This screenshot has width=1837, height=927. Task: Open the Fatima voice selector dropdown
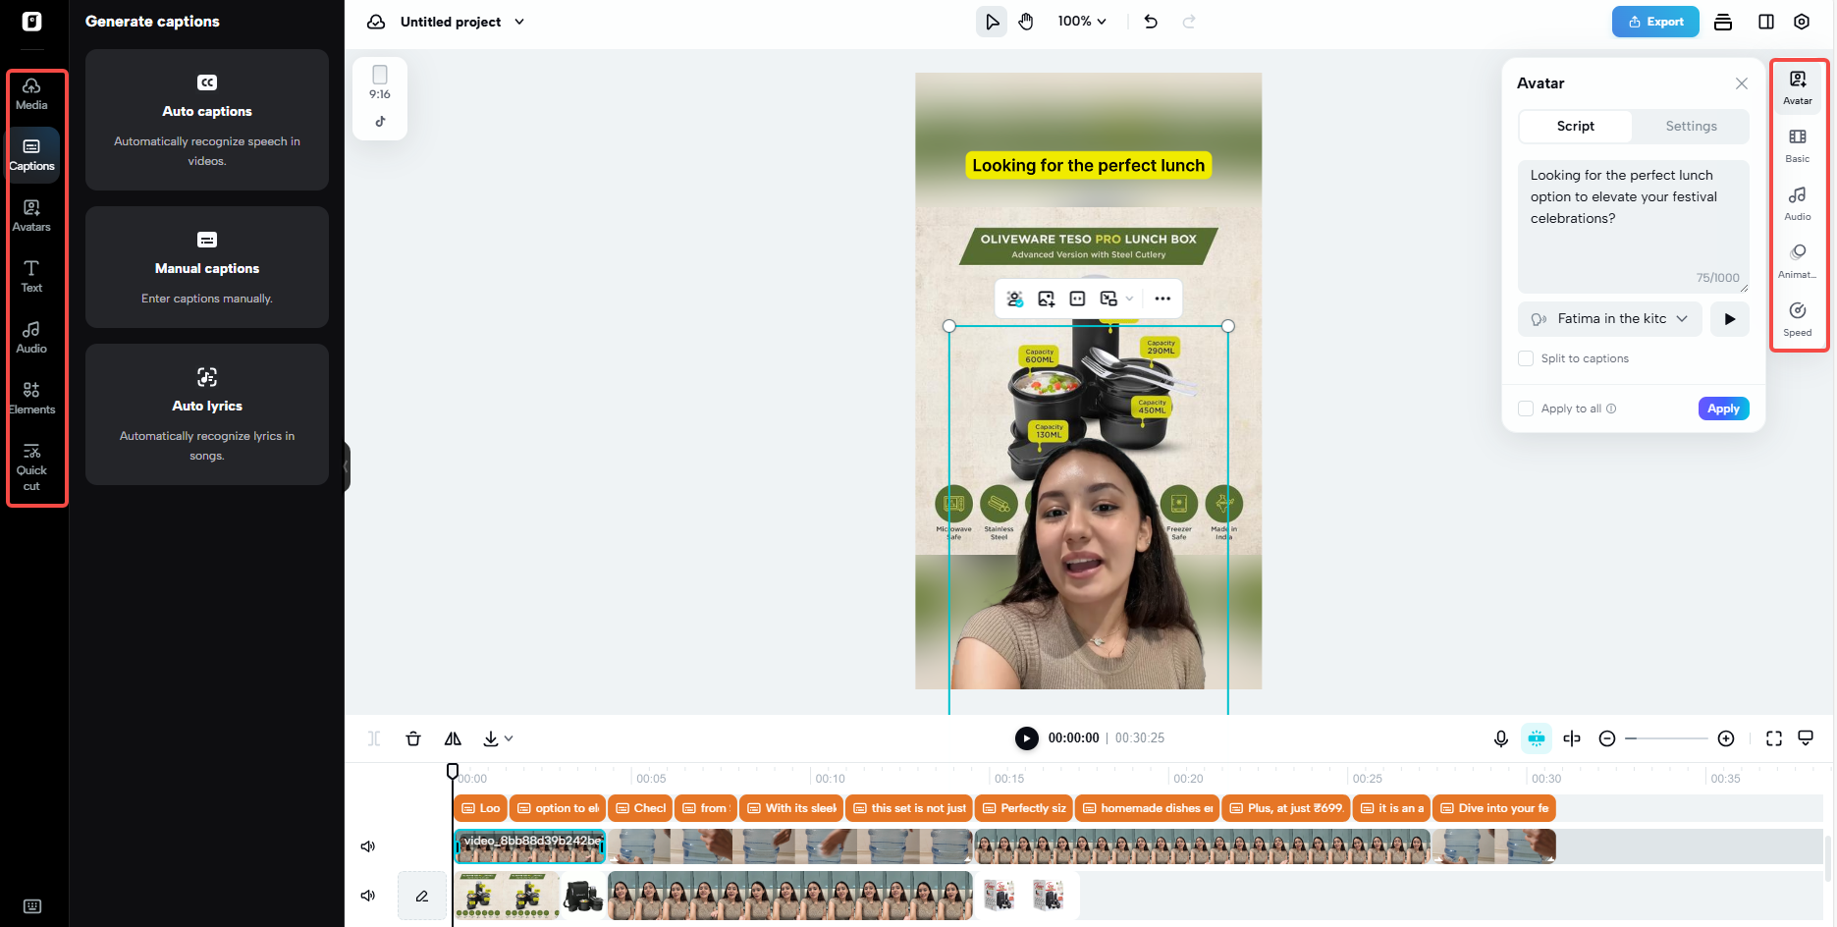coord(1609,318)
